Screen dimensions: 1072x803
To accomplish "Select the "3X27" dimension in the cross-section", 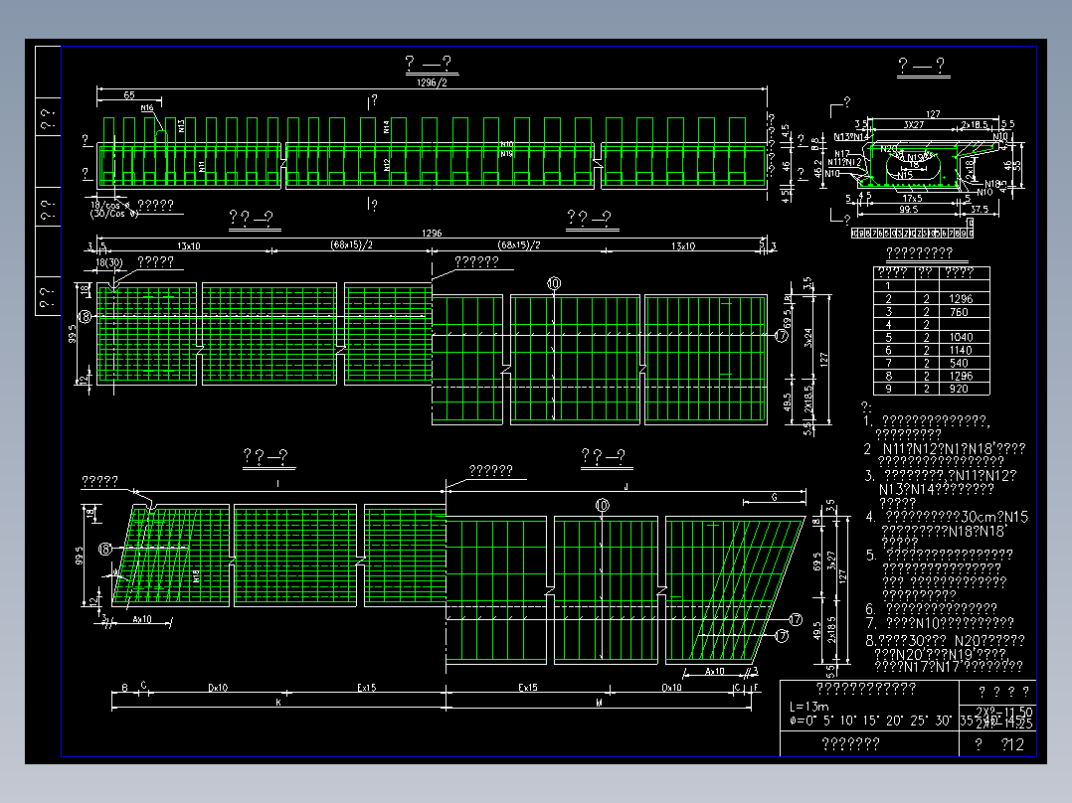I will pos(913,124).
